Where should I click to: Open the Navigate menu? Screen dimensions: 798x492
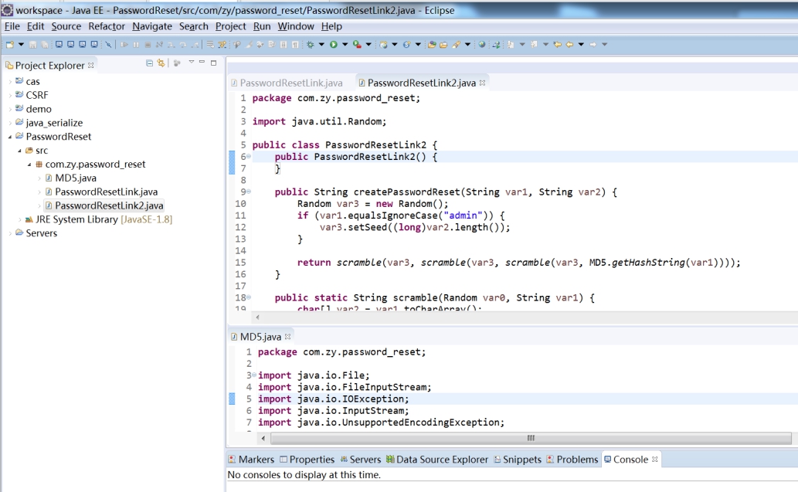152,26
